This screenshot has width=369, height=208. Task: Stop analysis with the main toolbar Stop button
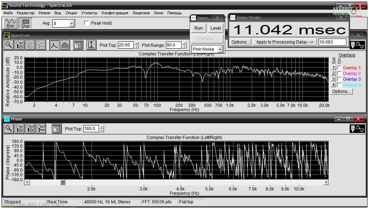(x=25, y=23)
